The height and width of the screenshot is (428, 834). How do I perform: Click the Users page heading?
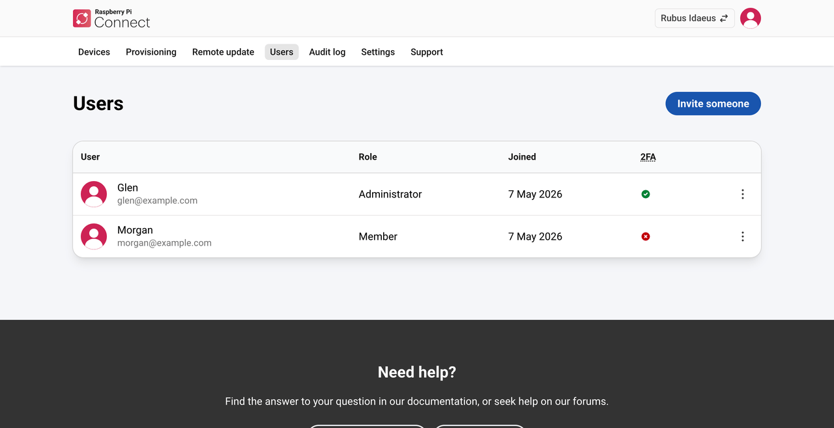click(98, 104)
